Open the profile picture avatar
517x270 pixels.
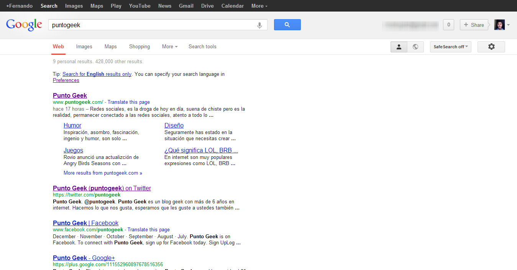[x=499, y=25]
